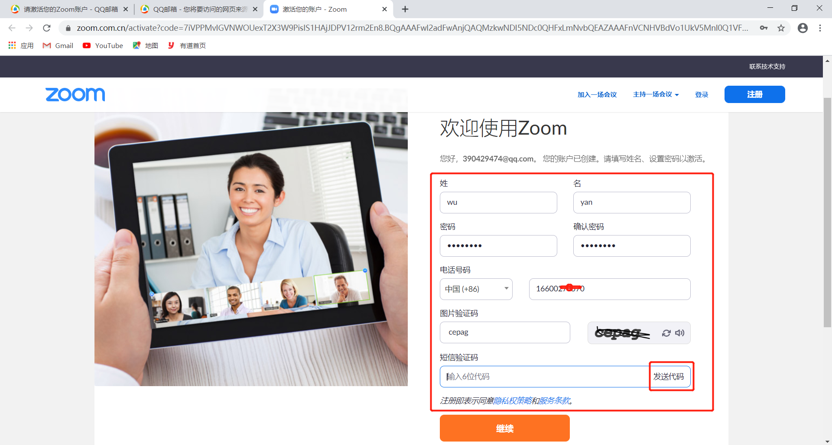
Task: Click the 图片验证码 field containing cepag
Action: [x=505, y=332]
